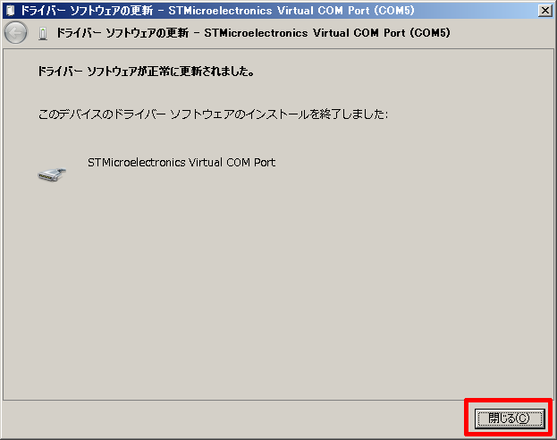Select the text STMicroelectronics Virtual COM Port beside device icon
This screenshot has width=557, height=440.
pyautogui.click(x=181, y=163)
